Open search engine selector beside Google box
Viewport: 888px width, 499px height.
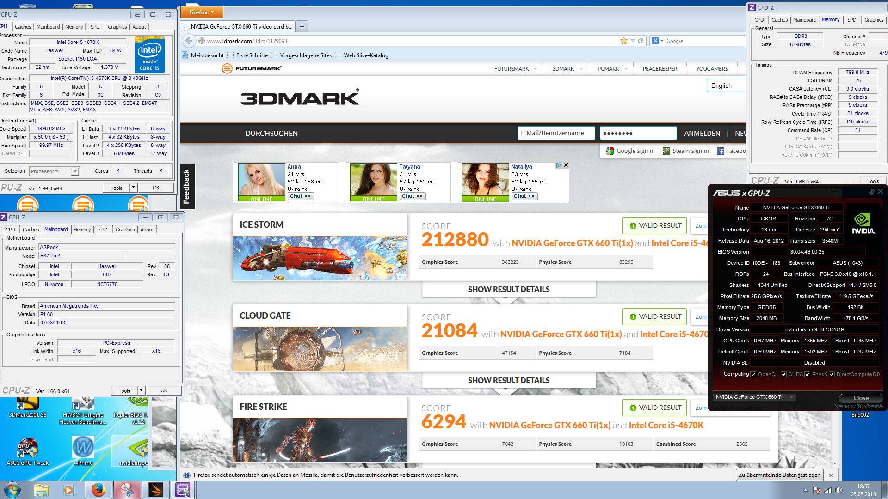point(657,41)
